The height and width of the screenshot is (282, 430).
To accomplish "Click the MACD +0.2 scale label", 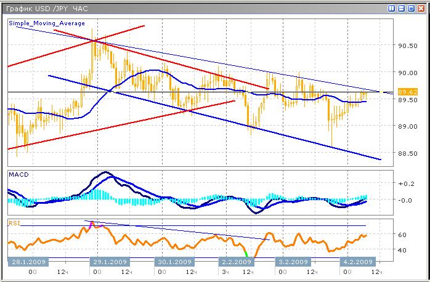I will click(x=407, y=184).
